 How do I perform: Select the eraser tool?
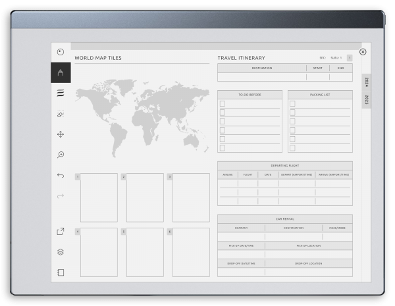[61, 114]
